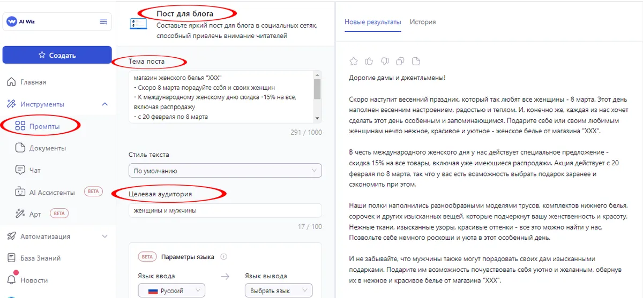Image resolution: width=643 pixels, height=298 pixels.
Task: Open the Стиль текста dropdown
Action: (225, 171)
